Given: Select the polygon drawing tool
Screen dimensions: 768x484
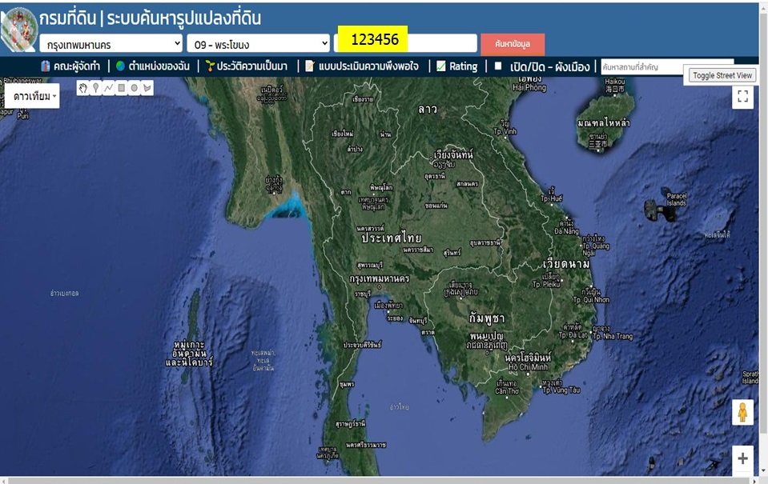Looking at the screenshot, I should [147, 88].
